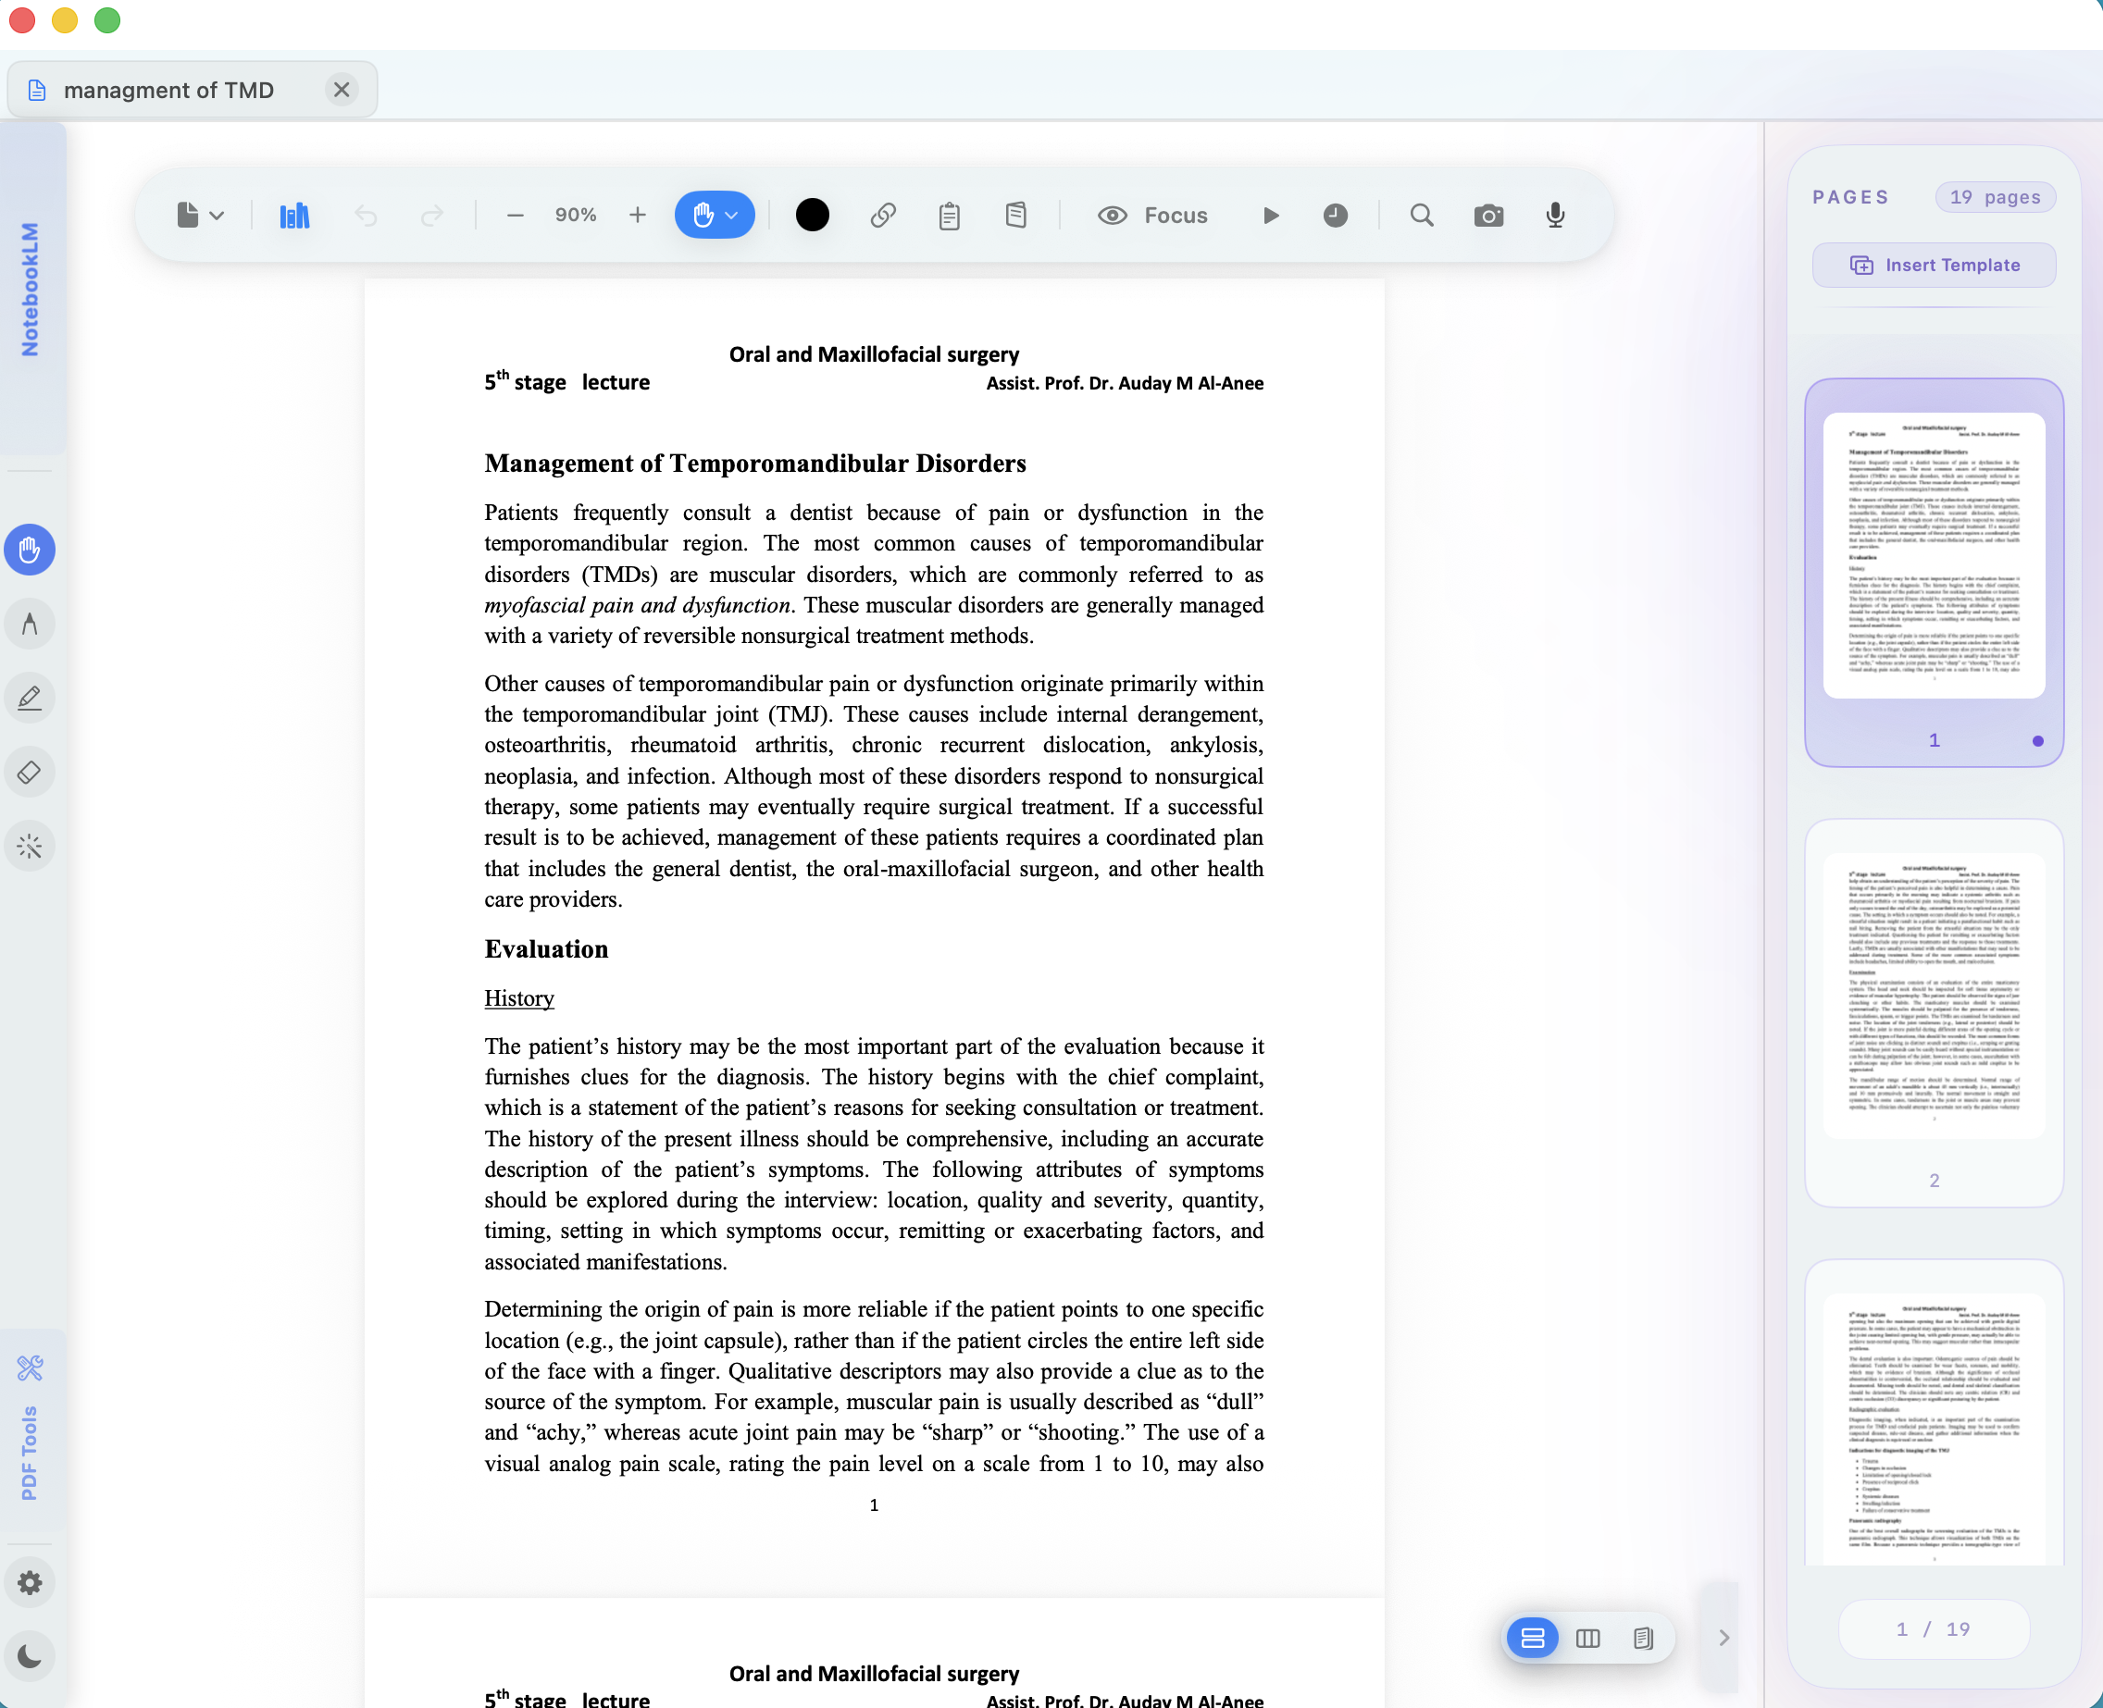Switch to vertical scroll layout view
2103x1708 pixels.
click(1532, 1639)
